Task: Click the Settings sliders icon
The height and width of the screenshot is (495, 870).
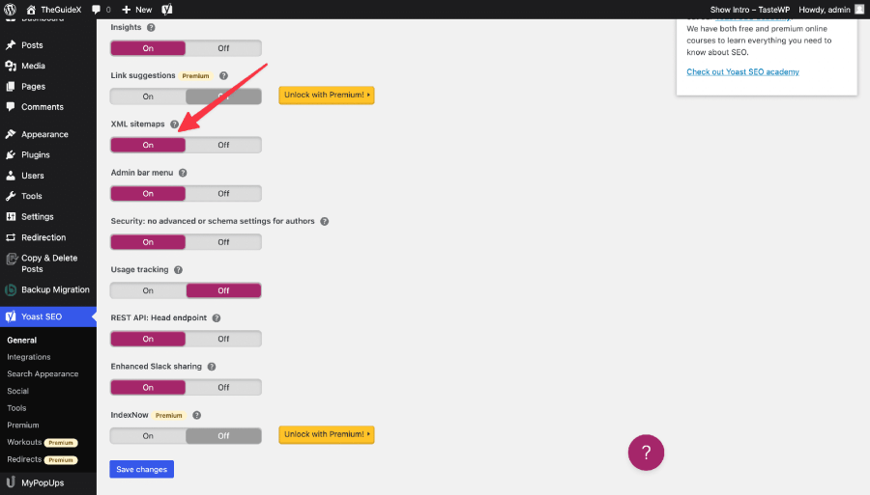Action: [11, 216]
